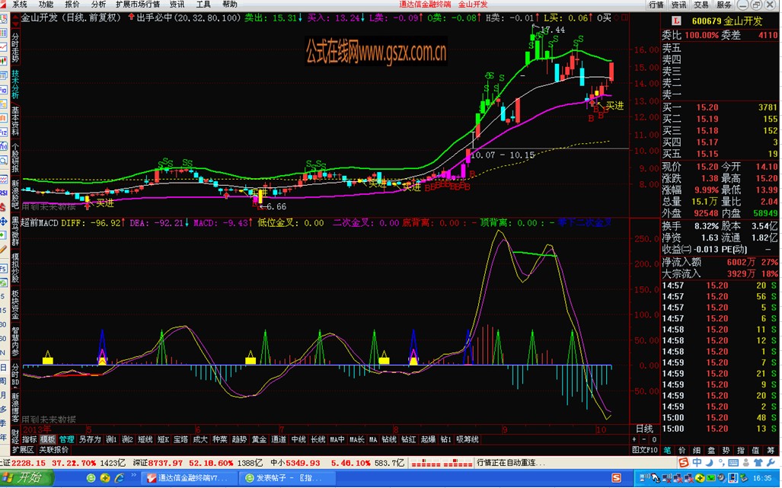This screenshot has width=782, height=488.
Task: Open the 系统 menu
Action: [20, 5]
